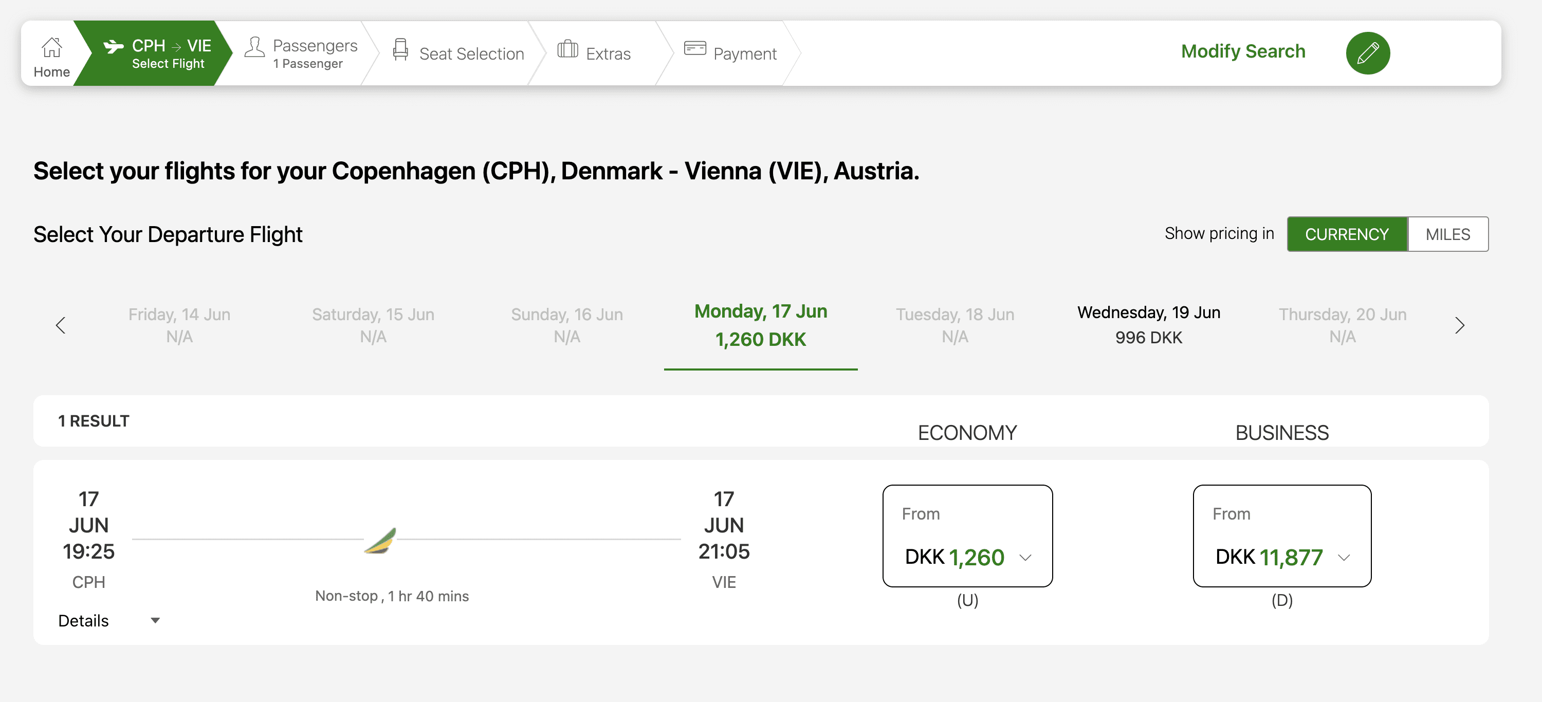Click the Payment credit card icon
The width and height of the screenshot is (1542, 702).
tap(694, 48)
